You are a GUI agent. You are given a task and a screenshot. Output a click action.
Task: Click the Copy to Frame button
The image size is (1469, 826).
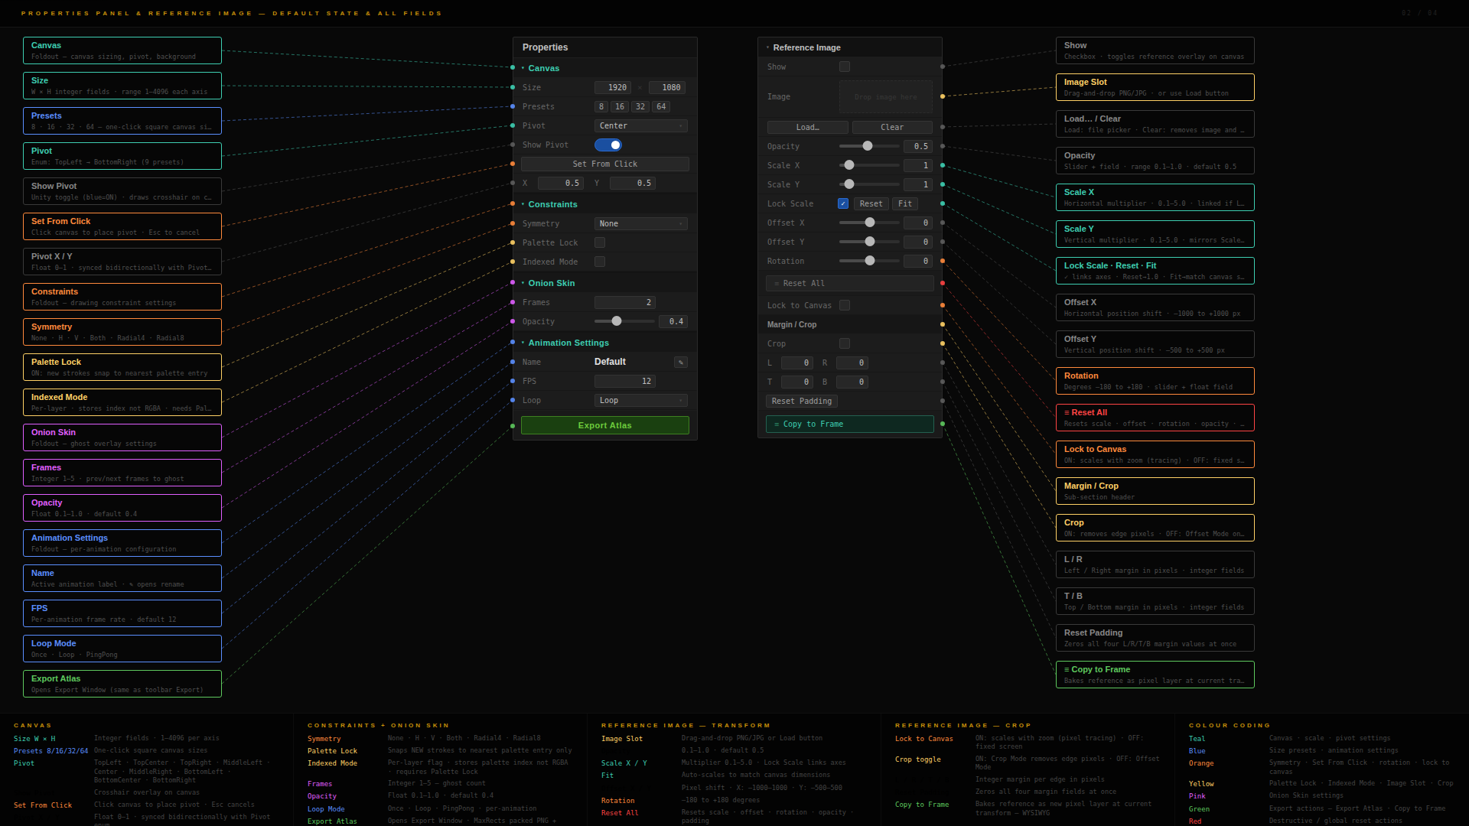point(849,424)
